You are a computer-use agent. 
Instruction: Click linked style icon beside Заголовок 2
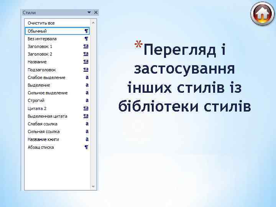86,54
